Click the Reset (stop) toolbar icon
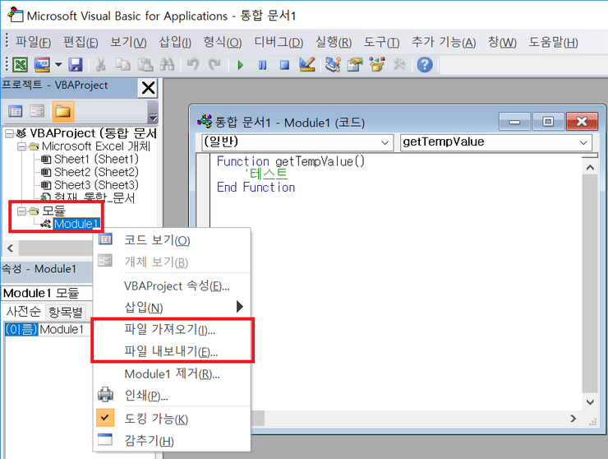Screen dimensions: 608x459 pos(284,64)
